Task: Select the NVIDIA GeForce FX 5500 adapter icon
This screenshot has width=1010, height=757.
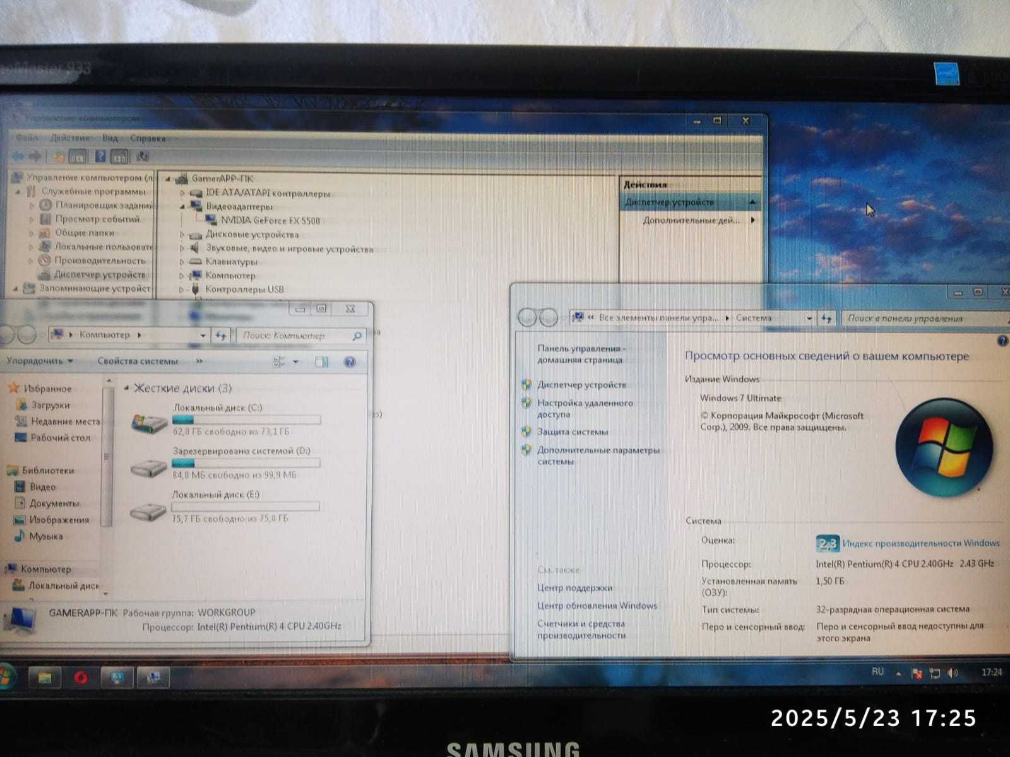Action: pyautogui.click(x=211, y=220)
